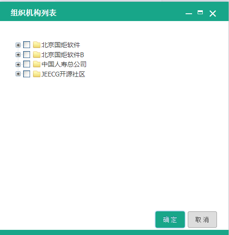Confirm with the 确定 button
Screen dimensions: 229x235
click(x=170, y=220)
